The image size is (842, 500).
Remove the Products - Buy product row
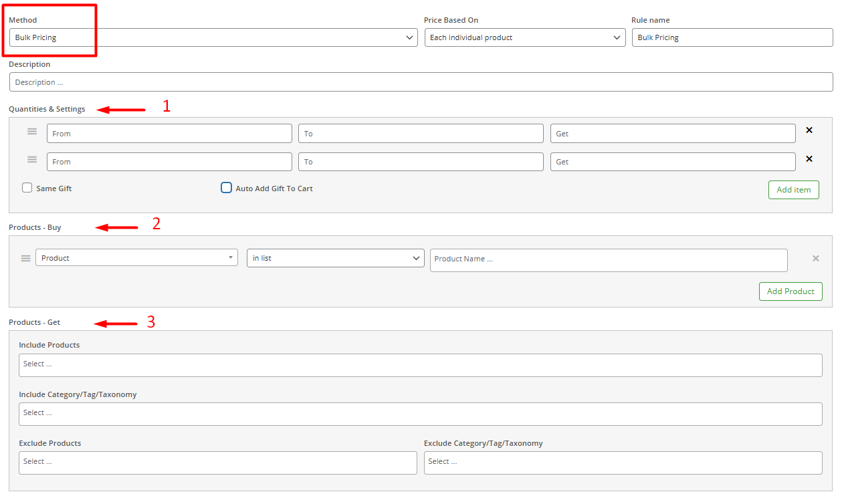[815, 258]
